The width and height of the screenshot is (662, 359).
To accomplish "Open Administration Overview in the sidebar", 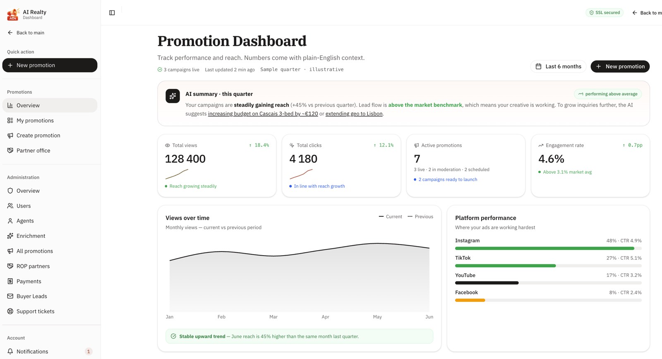I will (50, 191).
